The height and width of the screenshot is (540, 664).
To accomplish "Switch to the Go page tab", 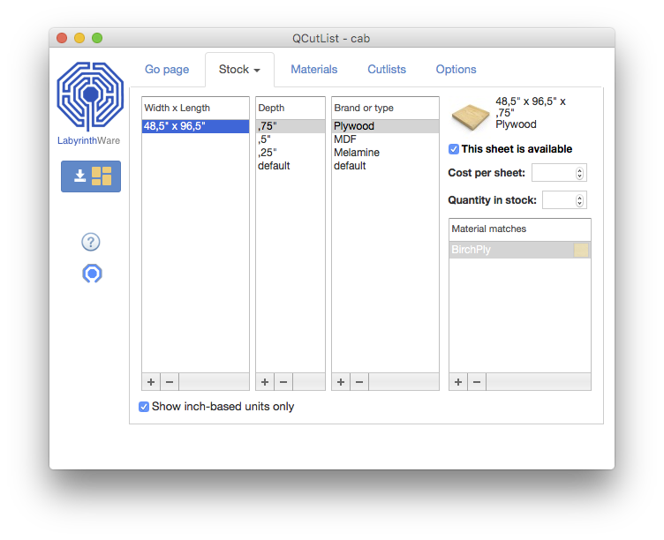I will coord(167,70).
